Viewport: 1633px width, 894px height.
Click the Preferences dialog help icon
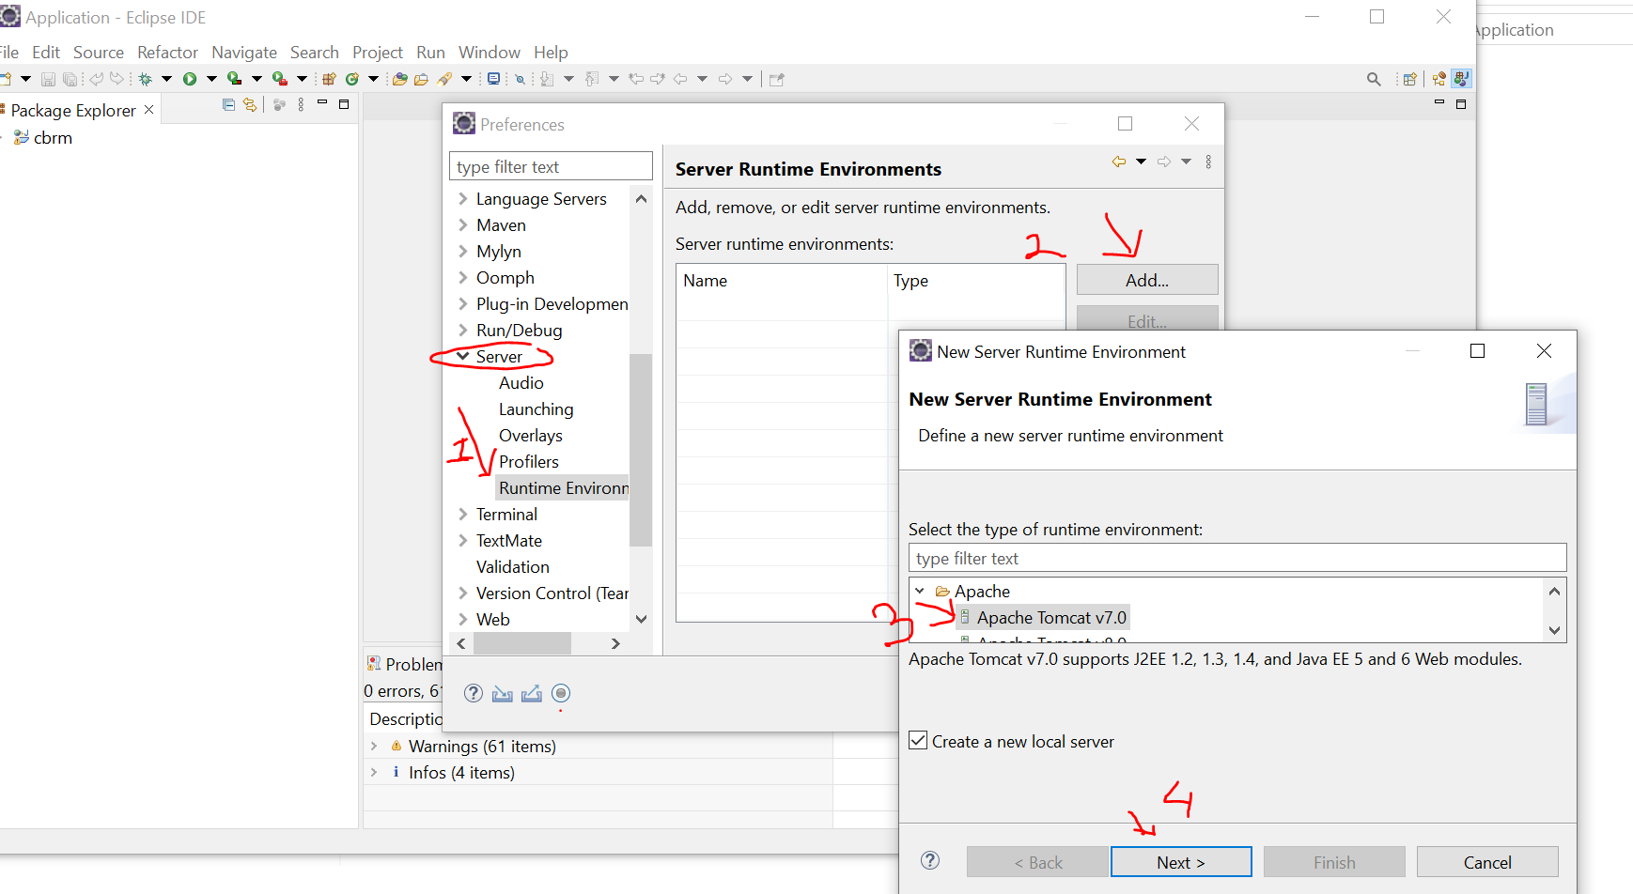tap(474, 693)
